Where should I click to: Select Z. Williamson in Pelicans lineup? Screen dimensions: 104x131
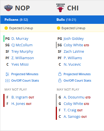coord(22,58)
